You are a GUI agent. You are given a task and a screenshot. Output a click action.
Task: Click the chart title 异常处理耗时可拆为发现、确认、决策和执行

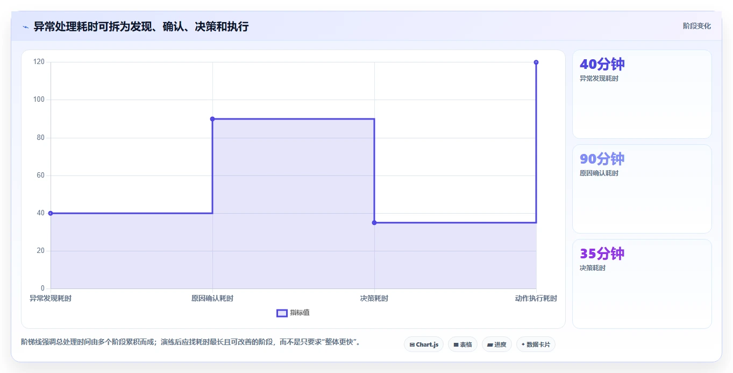[141, 26]
